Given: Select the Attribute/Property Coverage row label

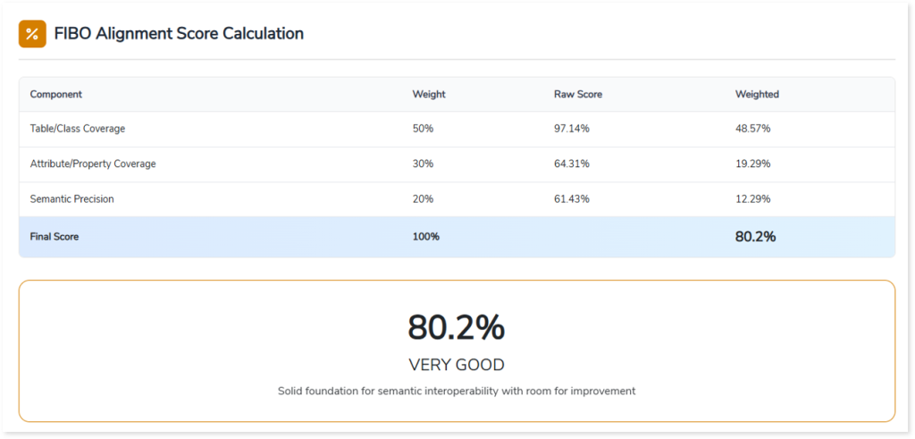Looking at the screenshot, I should coord(93,164).
